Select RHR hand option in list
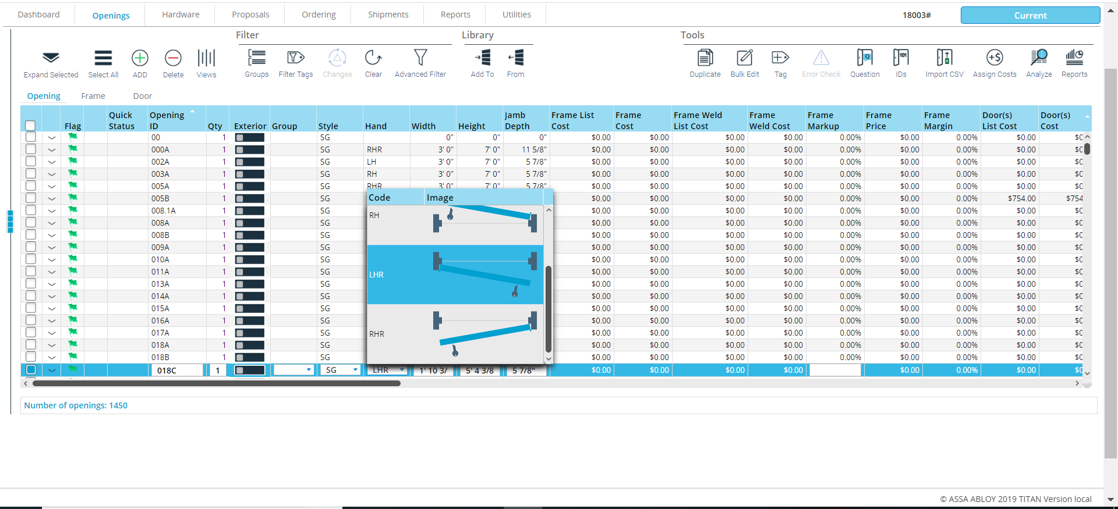Viewport: 1118px width, 509px height. (x=455, y=334)
